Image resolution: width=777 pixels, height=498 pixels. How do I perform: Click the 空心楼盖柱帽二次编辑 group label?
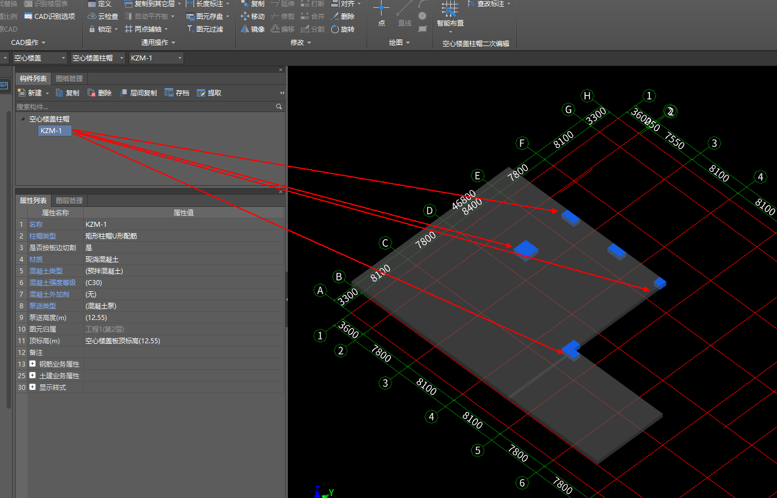476,43
